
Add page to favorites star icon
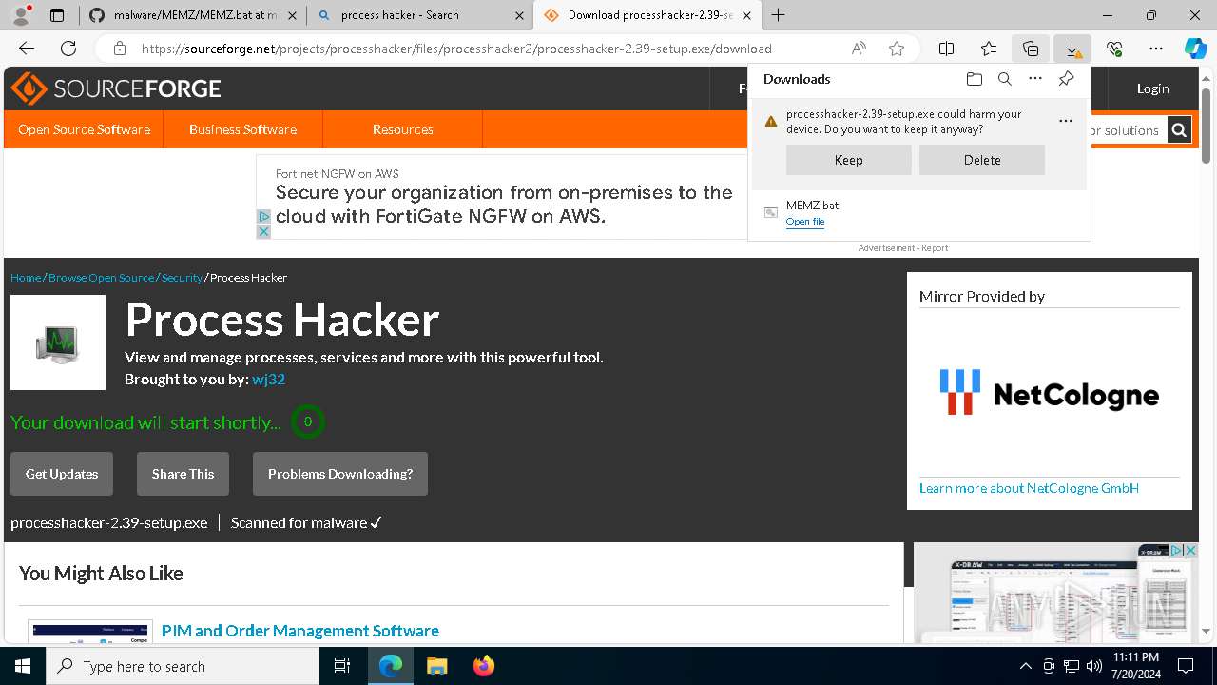pos(896,49)
